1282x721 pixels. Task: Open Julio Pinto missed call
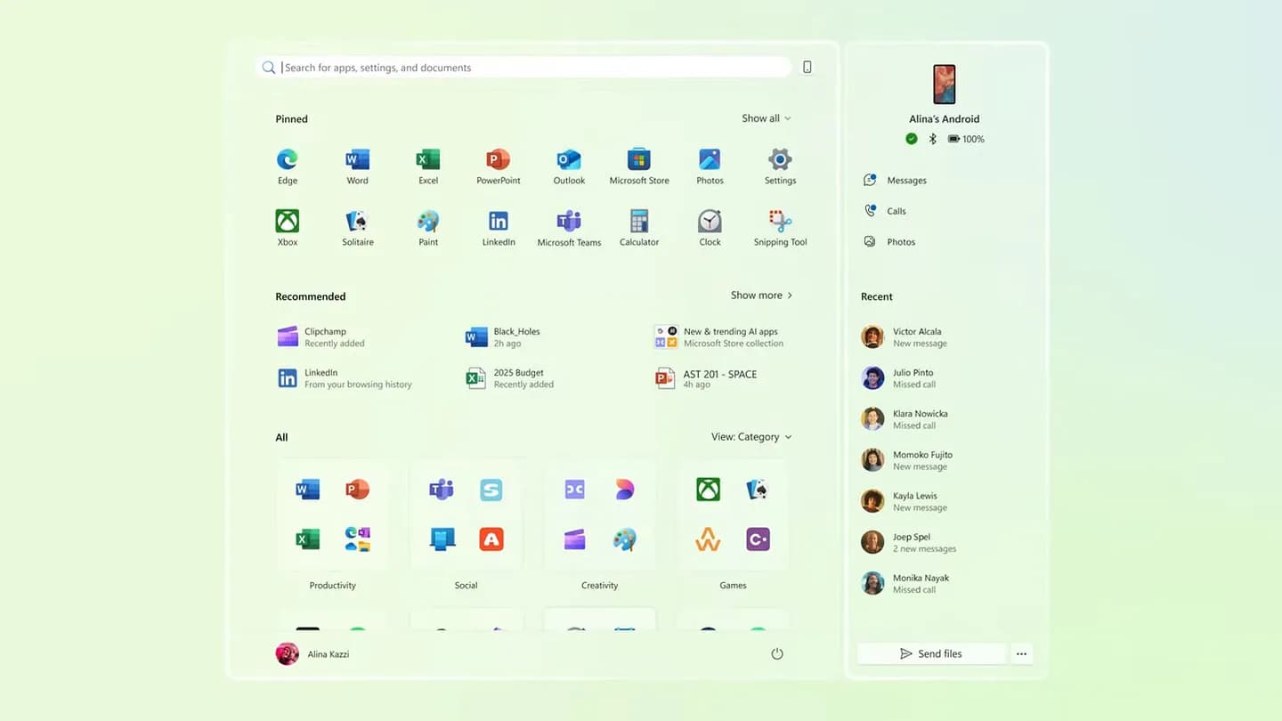click(x=898, y=378)
